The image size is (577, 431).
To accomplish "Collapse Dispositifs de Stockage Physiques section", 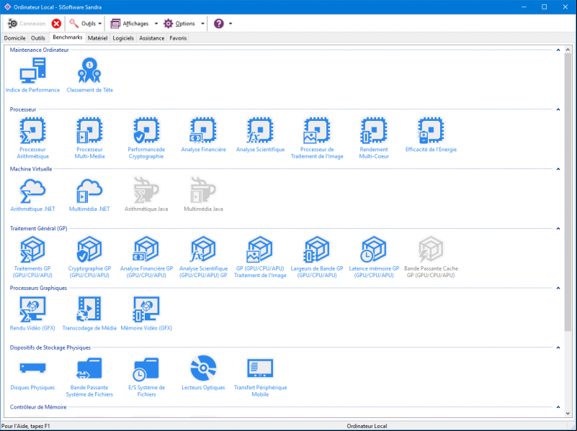I will [558, 348].
